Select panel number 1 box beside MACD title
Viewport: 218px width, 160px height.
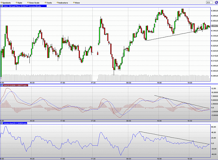2,85
